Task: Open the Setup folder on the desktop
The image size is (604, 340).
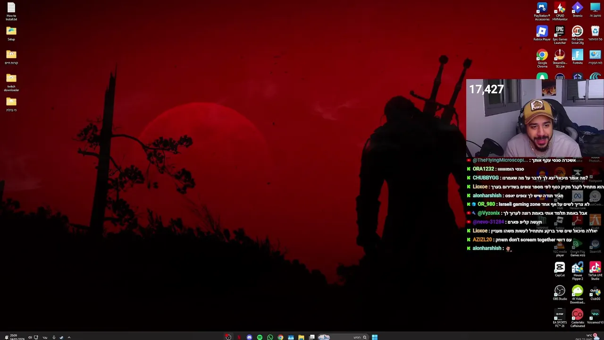Action: tap(11, 34)
